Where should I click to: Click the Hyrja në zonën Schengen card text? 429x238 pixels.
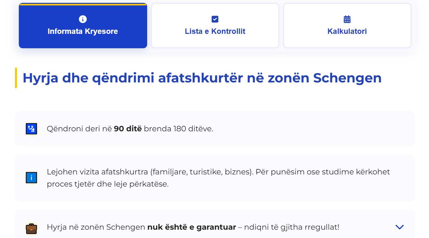(x=96, y=227)
